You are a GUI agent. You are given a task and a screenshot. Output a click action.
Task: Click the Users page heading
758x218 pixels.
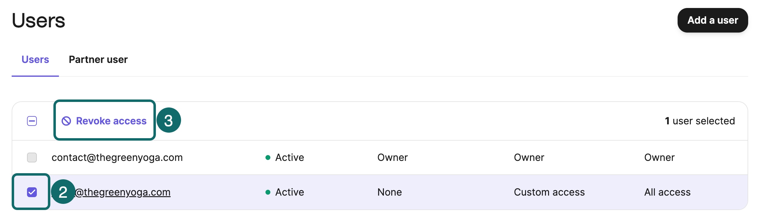(38, 21)
